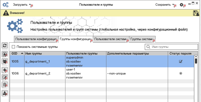This screenshot has width=201, height=102.
Task: Minimize the window
Action: click(190, 4)
